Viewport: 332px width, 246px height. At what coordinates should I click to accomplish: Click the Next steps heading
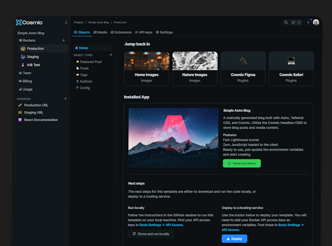(136, 183)
